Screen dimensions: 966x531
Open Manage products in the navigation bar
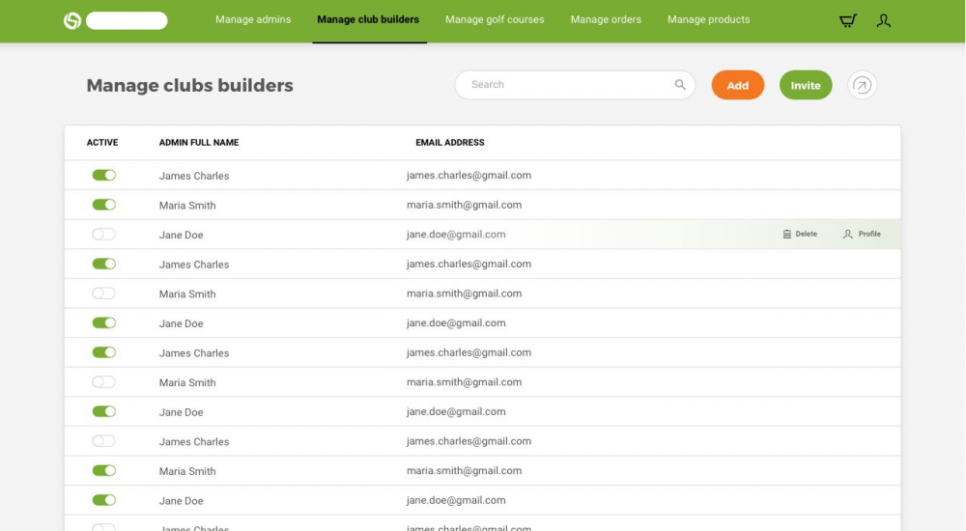(x=708, y=19)
